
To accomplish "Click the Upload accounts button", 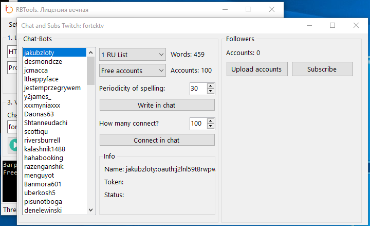I will [x=256, y=69].
